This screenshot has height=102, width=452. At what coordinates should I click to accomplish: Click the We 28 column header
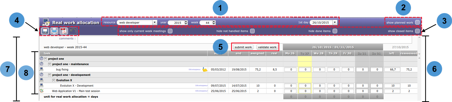click(x=319, y=53)
